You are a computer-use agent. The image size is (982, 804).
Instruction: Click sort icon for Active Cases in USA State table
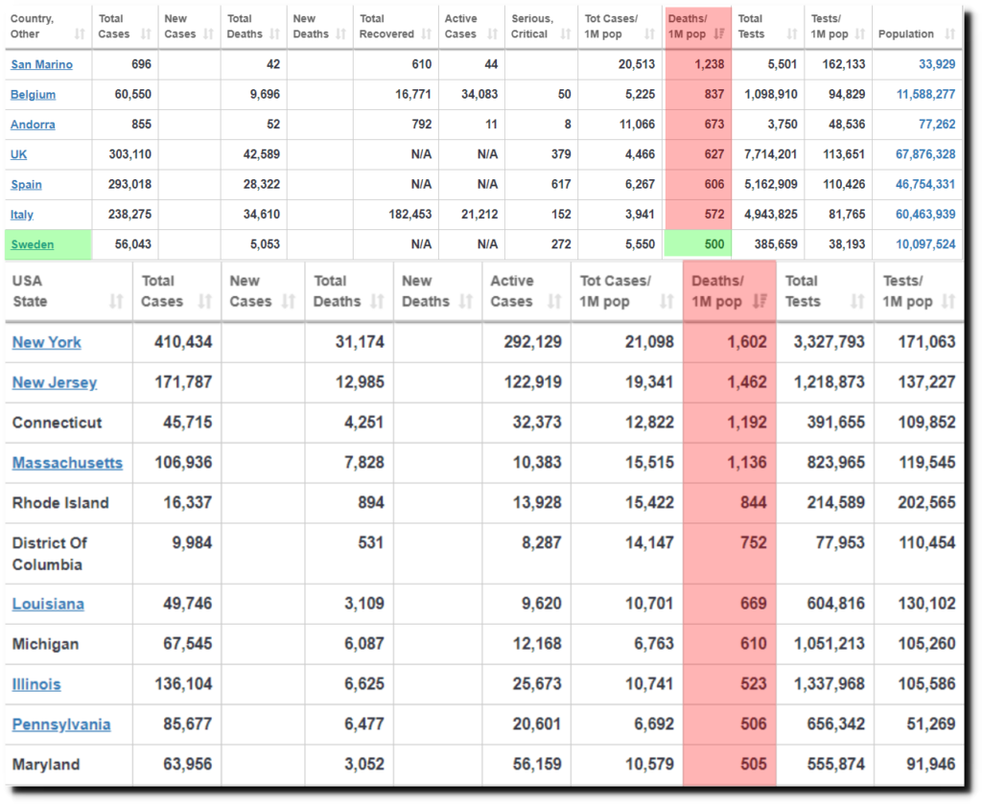coord(554,302)
